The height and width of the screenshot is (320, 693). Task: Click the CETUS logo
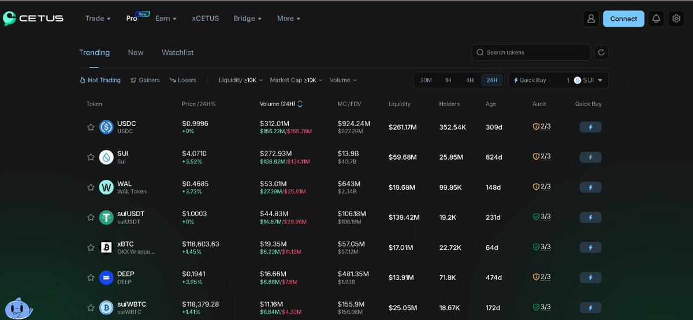pyautogui.click(x=33, y=18)
